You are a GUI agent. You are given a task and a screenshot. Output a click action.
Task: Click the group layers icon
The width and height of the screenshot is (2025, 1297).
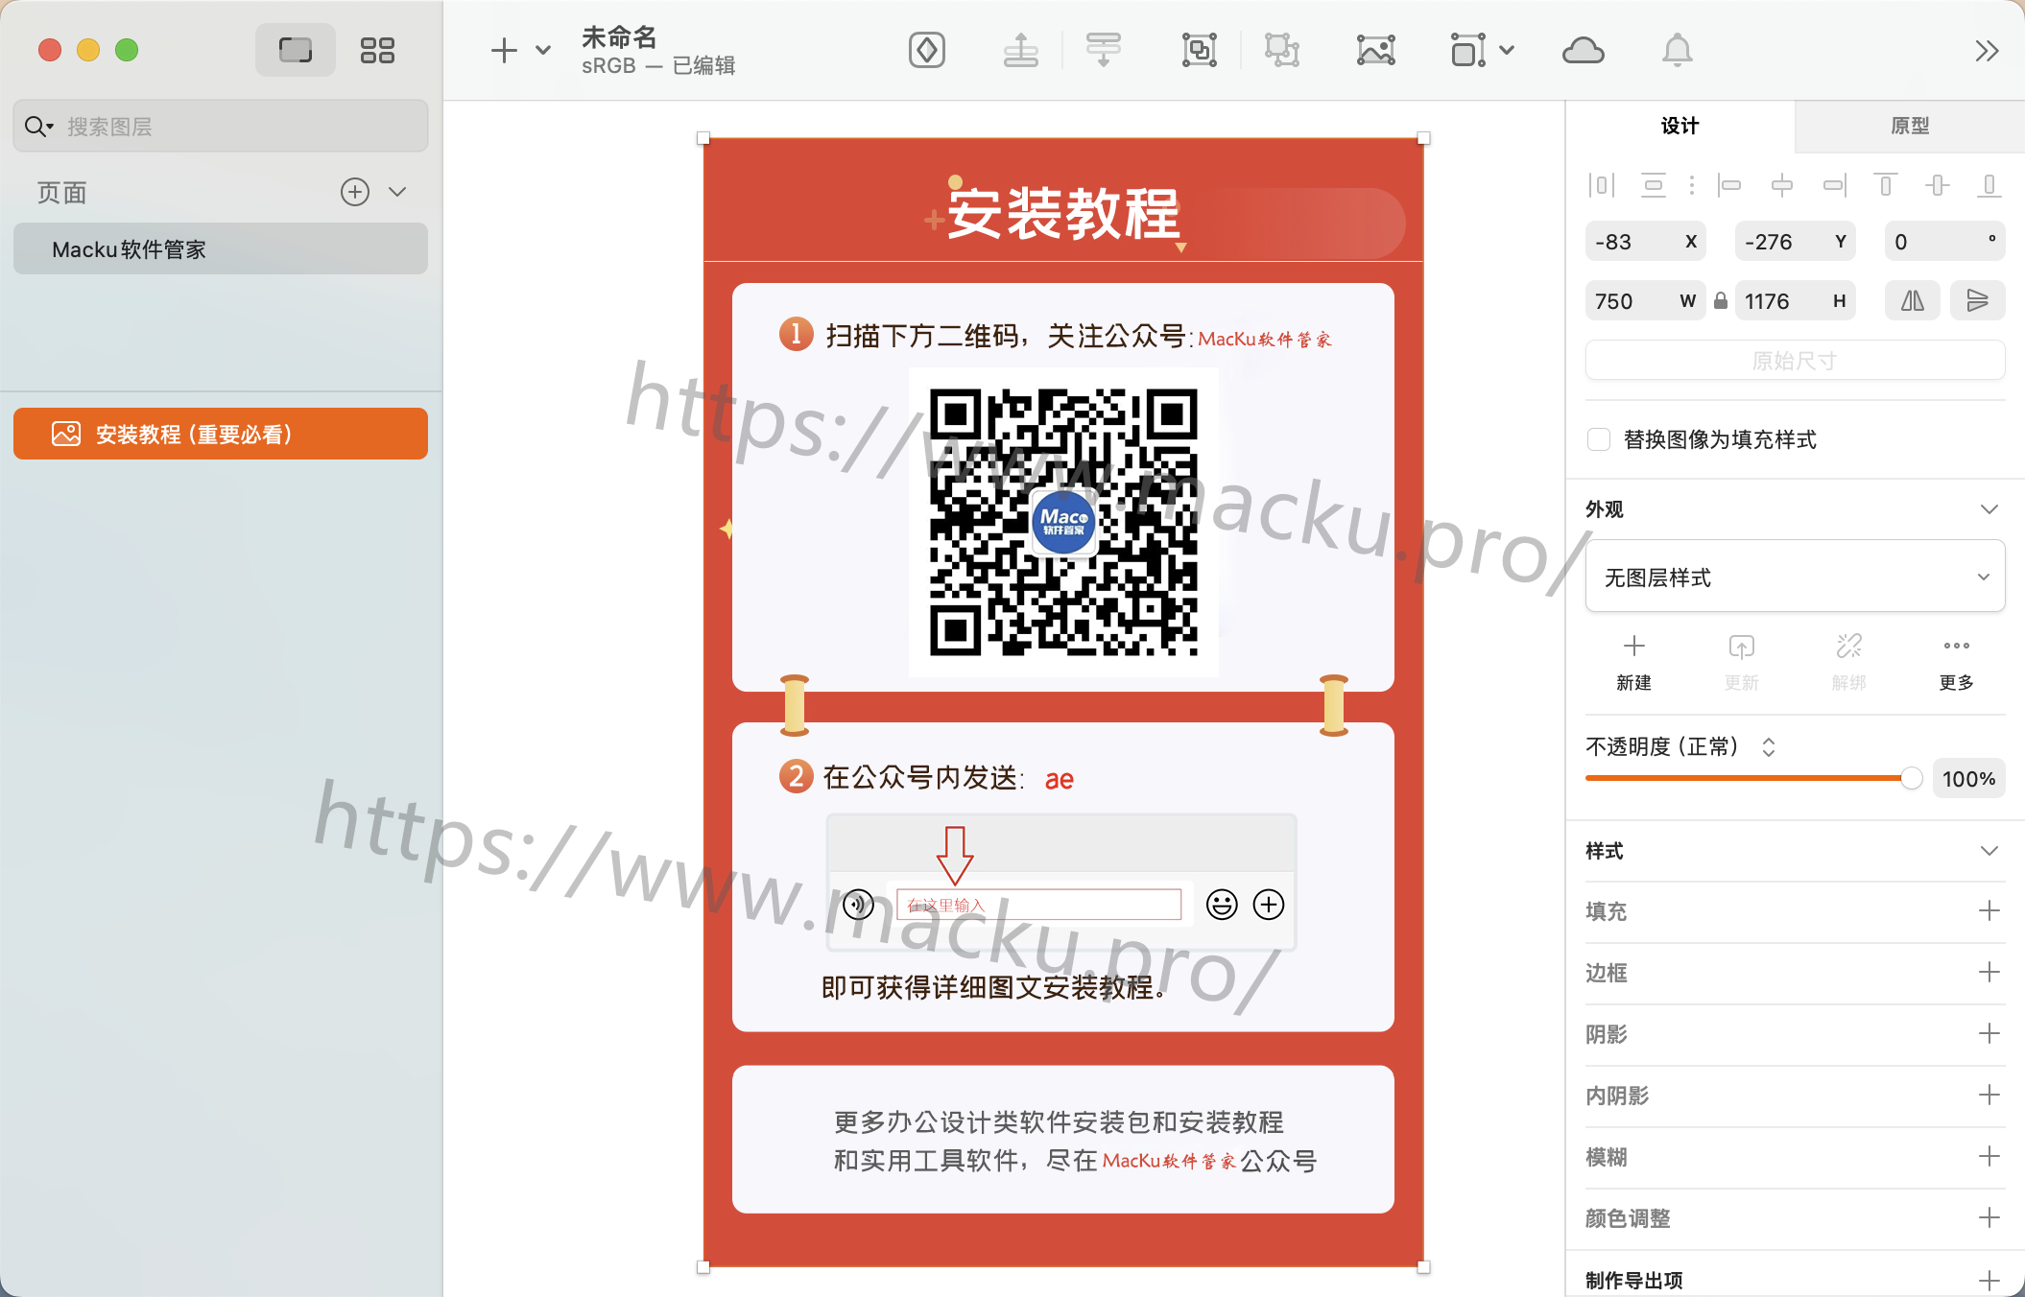[x=1199, y=50]
